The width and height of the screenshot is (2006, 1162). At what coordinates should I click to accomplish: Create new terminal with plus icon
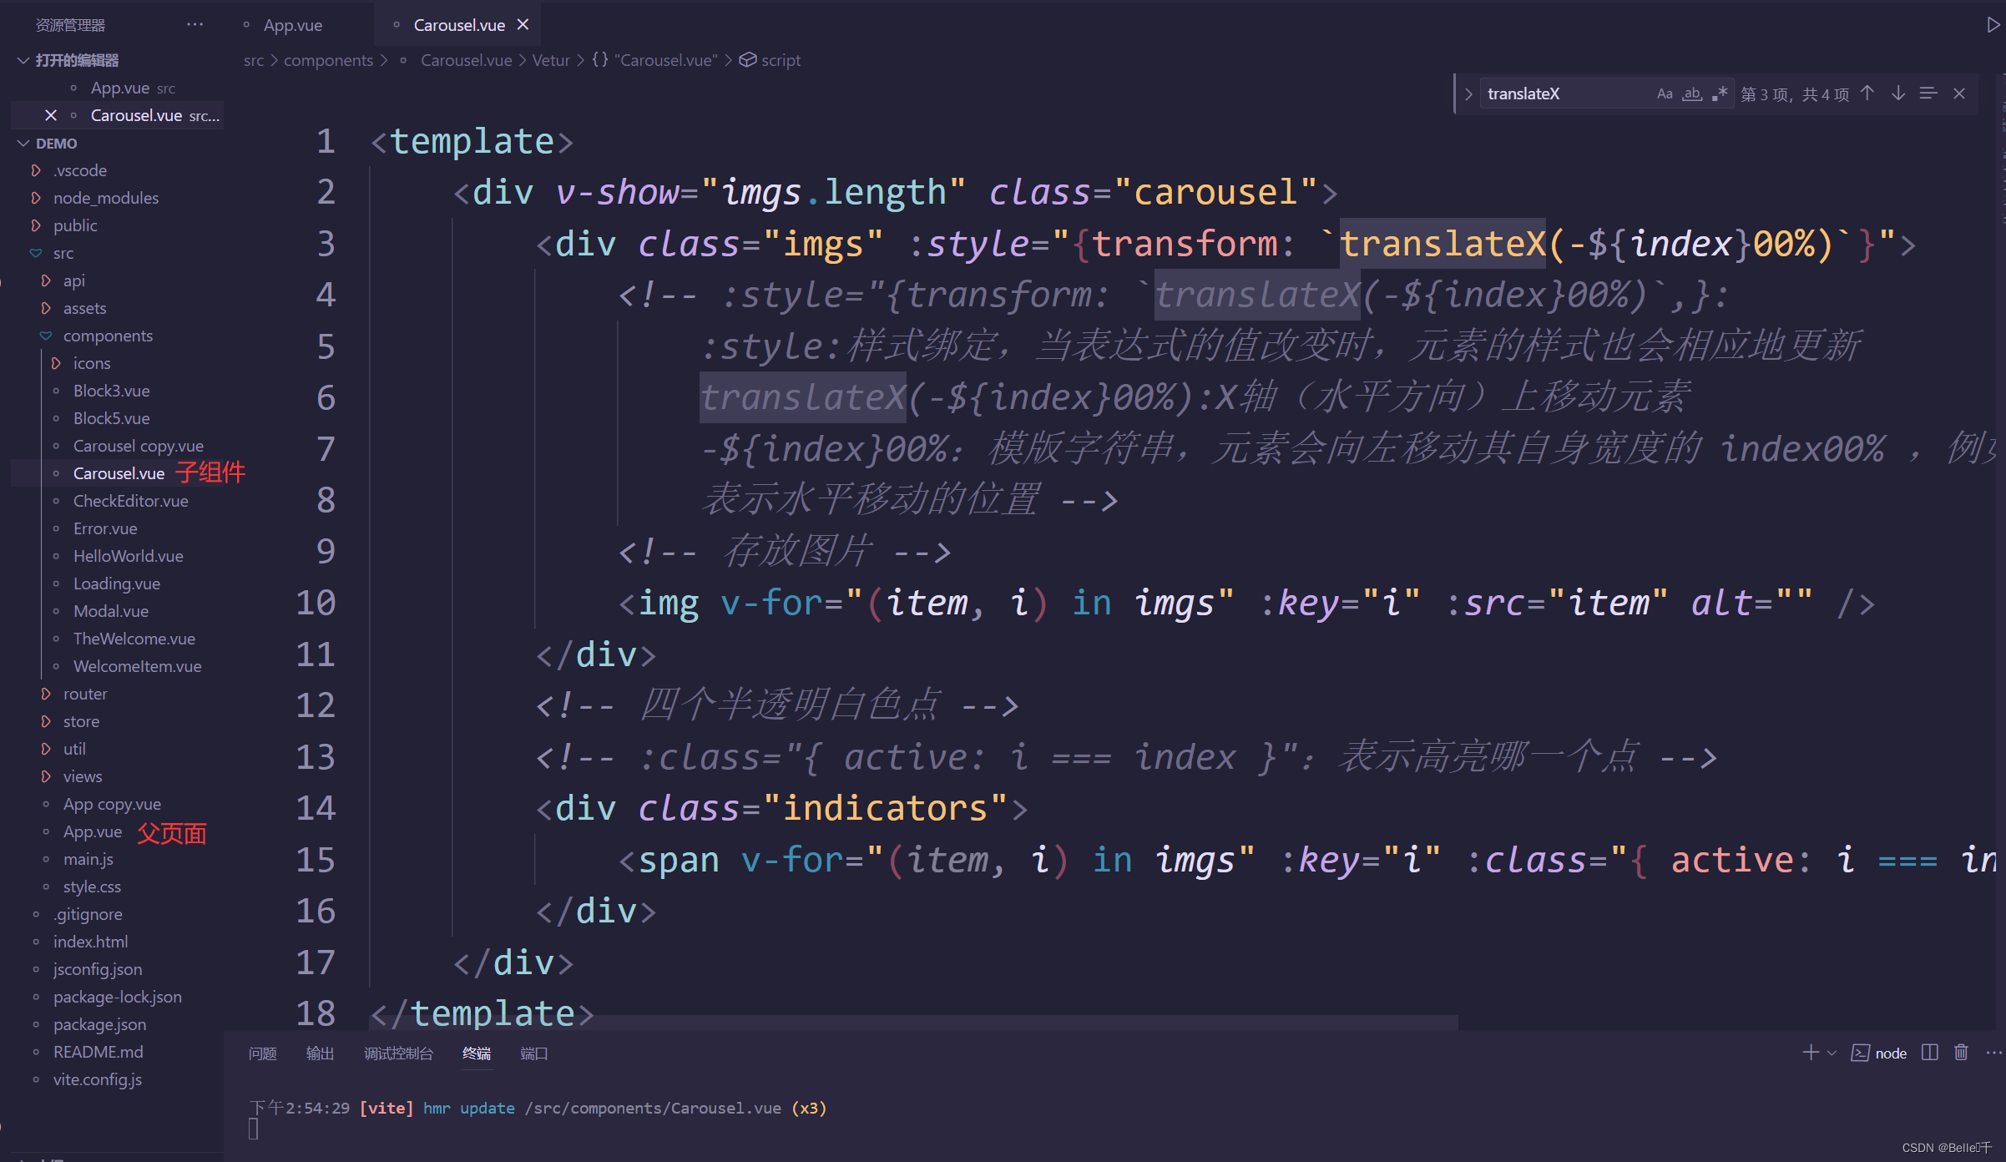pos(1811,1053)
